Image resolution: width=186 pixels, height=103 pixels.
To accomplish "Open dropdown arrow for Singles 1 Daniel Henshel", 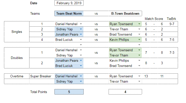I will tap(81, 24).
